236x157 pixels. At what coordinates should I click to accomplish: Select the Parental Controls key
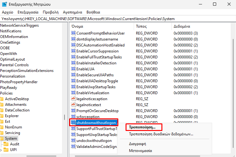point(14,65)
